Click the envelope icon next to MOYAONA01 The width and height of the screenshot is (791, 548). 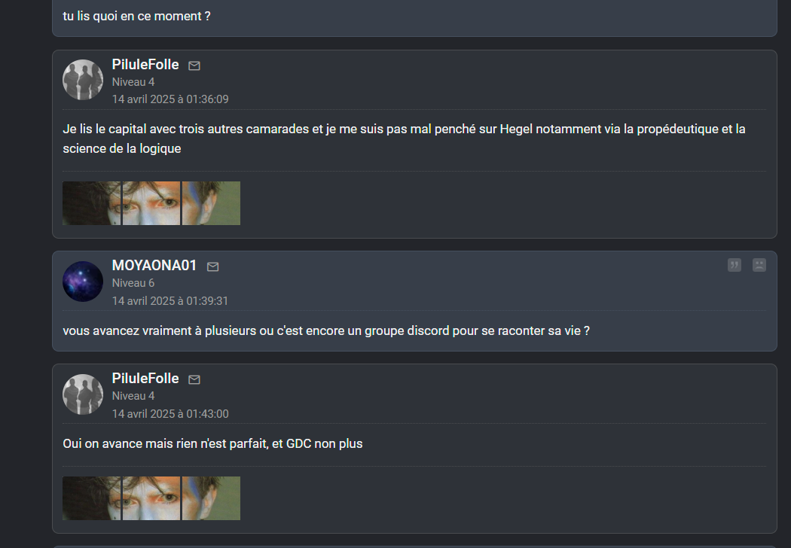tap(213, 267)
